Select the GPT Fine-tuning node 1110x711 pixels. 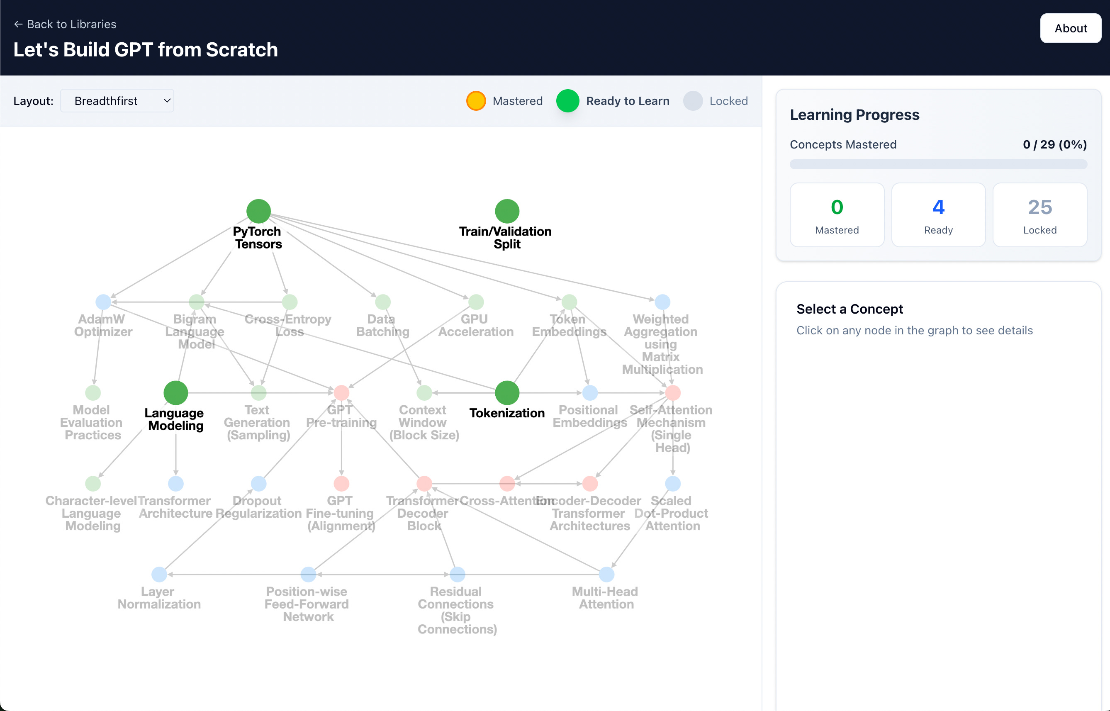tap(341, 483)
